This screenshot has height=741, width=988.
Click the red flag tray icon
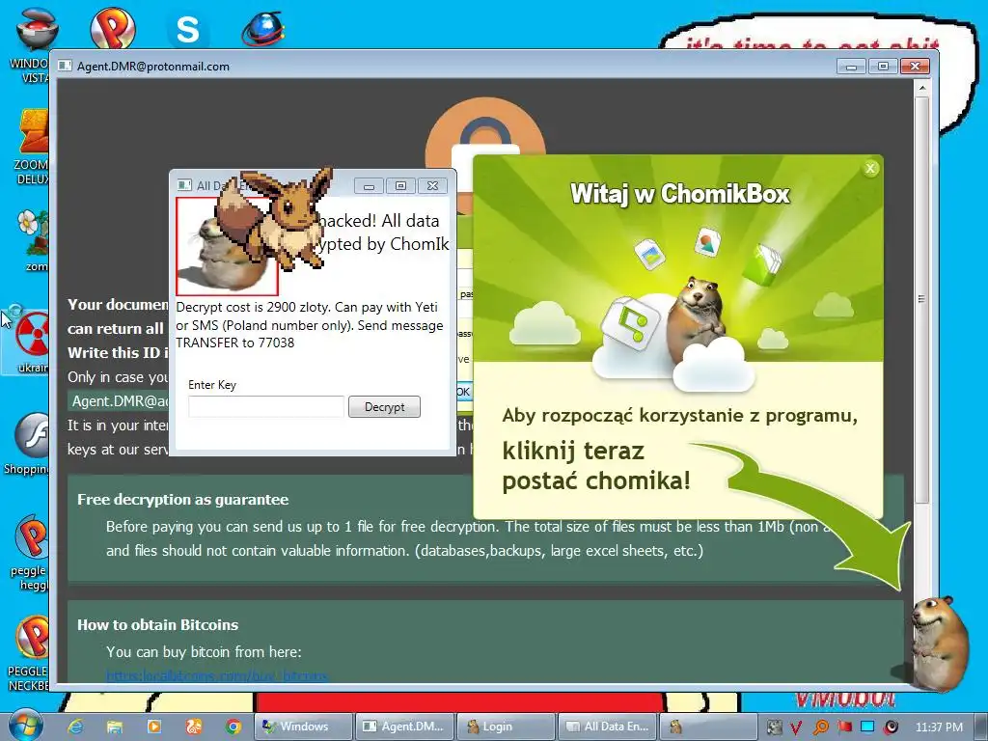pyautogui.click(x=844, y=727)
